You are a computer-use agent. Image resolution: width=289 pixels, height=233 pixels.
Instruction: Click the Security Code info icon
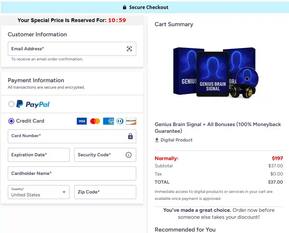click(128, 155)
